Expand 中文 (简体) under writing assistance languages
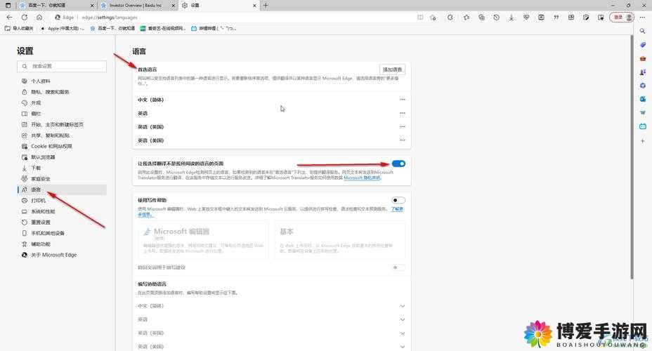Image resolution: width=652 pixels, height=351 pixels. [x=402, y=306]
